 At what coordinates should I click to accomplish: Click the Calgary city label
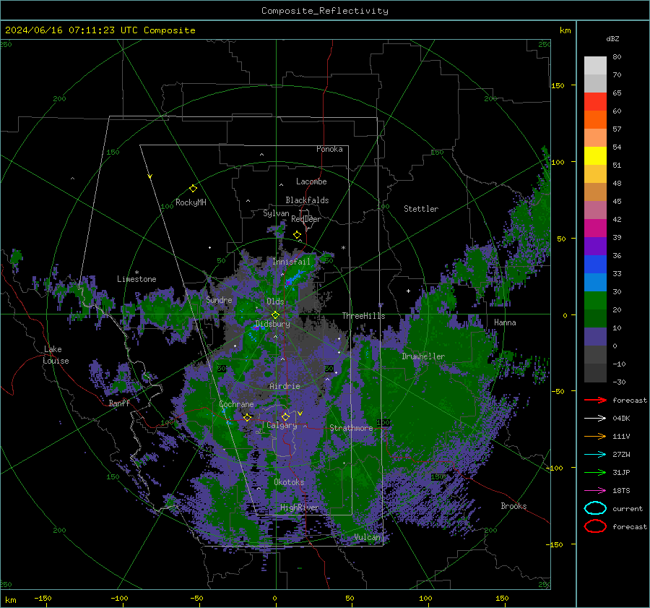pyautogui.click(x=282, y=425)
